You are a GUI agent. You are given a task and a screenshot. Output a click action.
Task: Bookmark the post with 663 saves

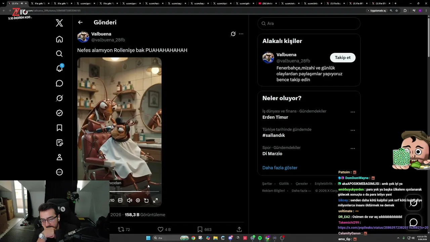point(204,230)
